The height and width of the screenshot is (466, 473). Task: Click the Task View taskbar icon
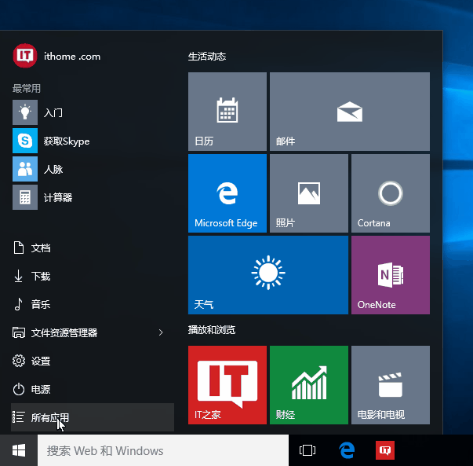tap(307, 451)
